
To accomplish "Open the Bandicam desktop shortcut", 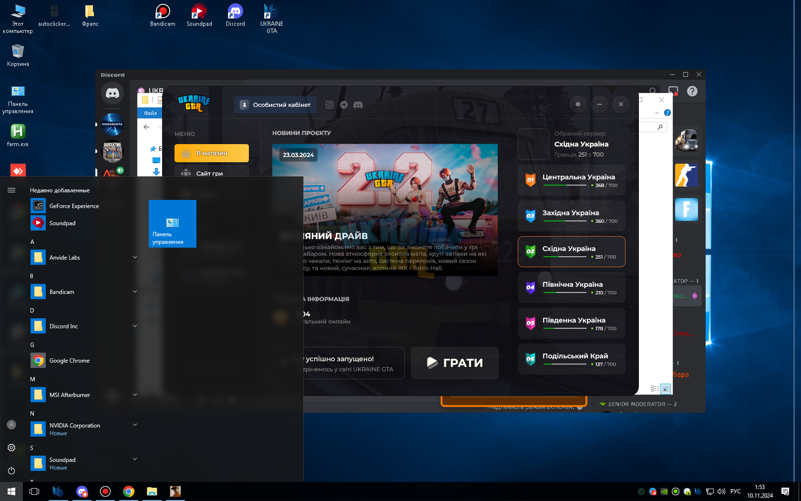I will click(x=163, y=15).
